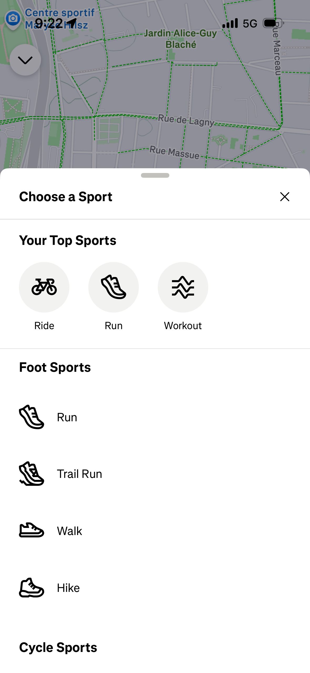Image resolution: width=310 pixels, height=673 pixels.
Task: Tap the Cycle Sports section heading
Action: (58, 647)
